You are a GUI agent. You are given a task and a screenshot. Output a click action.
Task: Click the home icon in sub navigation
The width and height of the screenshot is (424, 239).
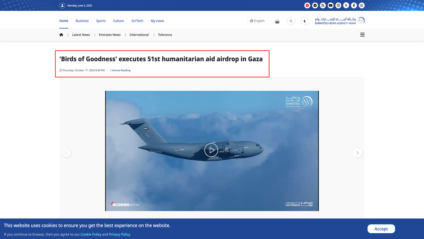[x=61, y=35]
